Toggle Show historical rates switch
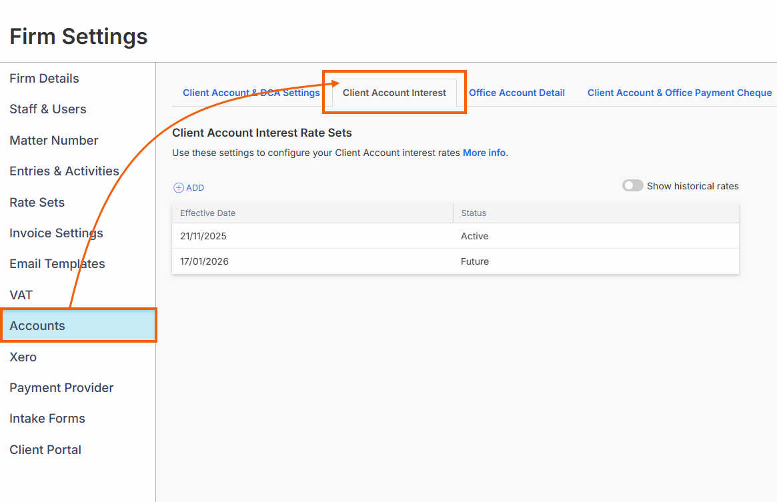Viewport: 777px width, 502px height. (632, 186)
